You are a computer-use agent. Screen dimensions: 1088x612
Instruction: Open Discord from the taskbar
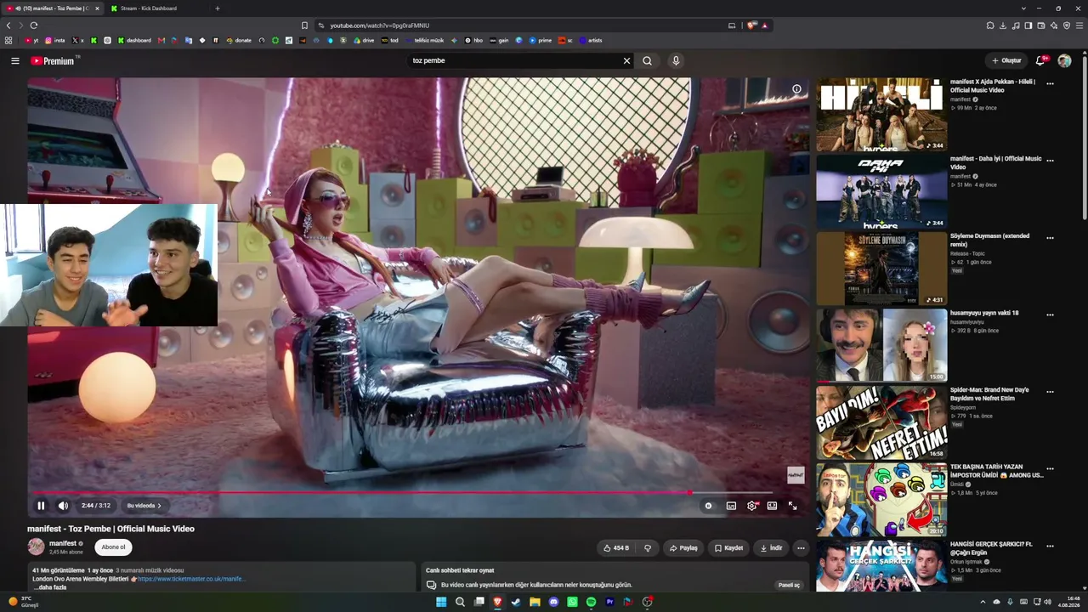(553, 602)
